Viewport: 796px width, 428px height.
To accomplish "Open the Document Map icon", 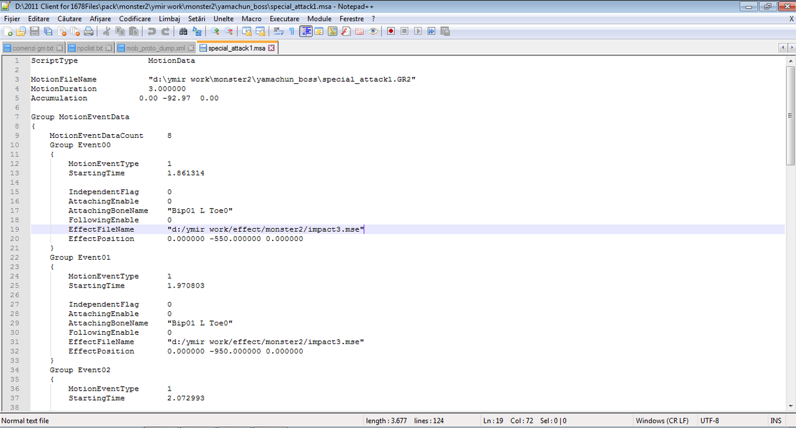I will pos(332,31).
